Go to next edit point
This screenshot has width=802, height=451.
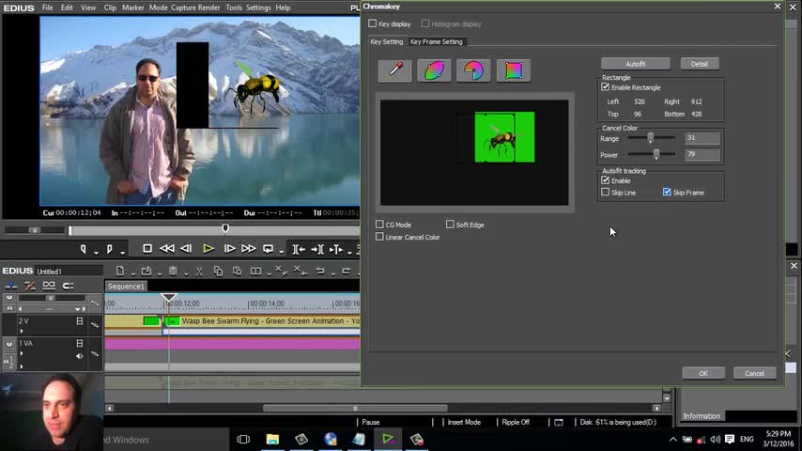point(317,249)
